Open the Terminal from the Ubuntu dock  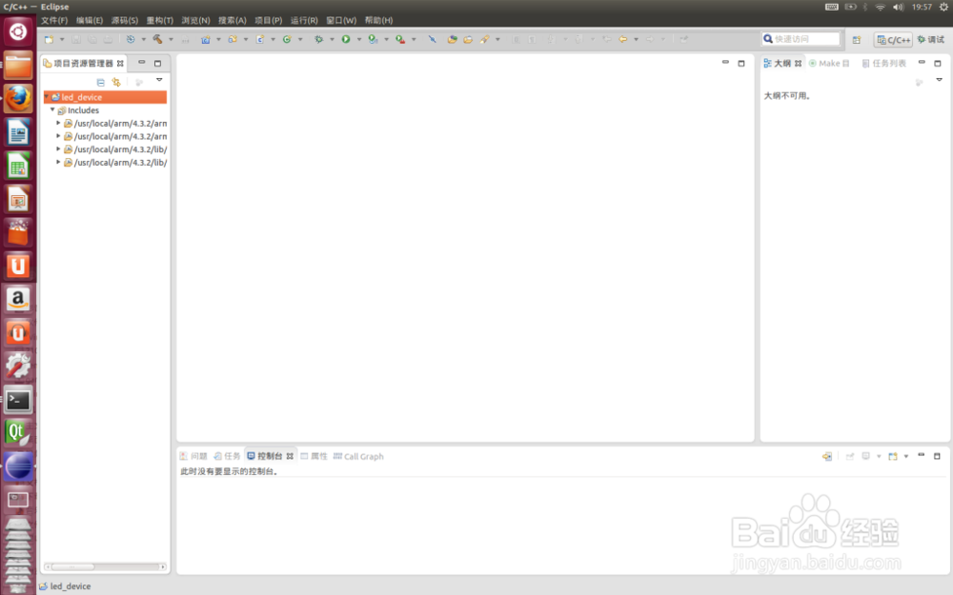point(17,400)
